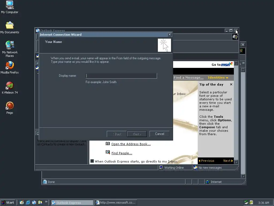Close the Tip of the day pane
This screenshot has width=274, height=206.
click(x=231, y=84)
